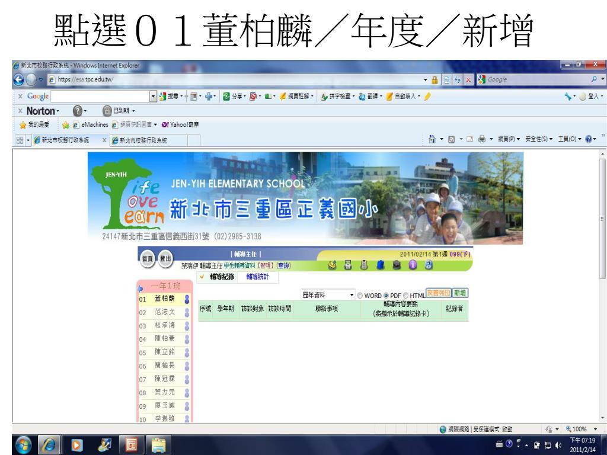Click the blue question help icon
Viewport: 607px width, 455px height.
point(429,265)
